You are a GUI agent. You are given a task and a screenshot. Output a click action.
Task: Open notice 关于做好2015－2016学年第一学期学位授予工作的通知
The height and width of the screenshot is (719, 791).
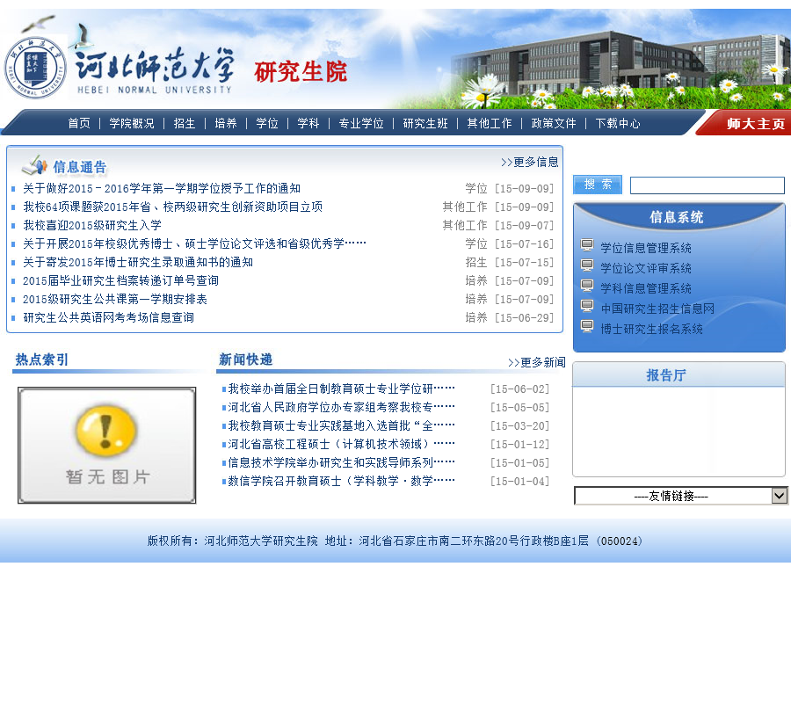coord(162,188)
